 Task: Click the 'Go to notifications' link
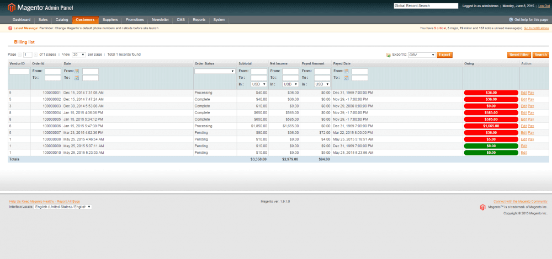536,28
